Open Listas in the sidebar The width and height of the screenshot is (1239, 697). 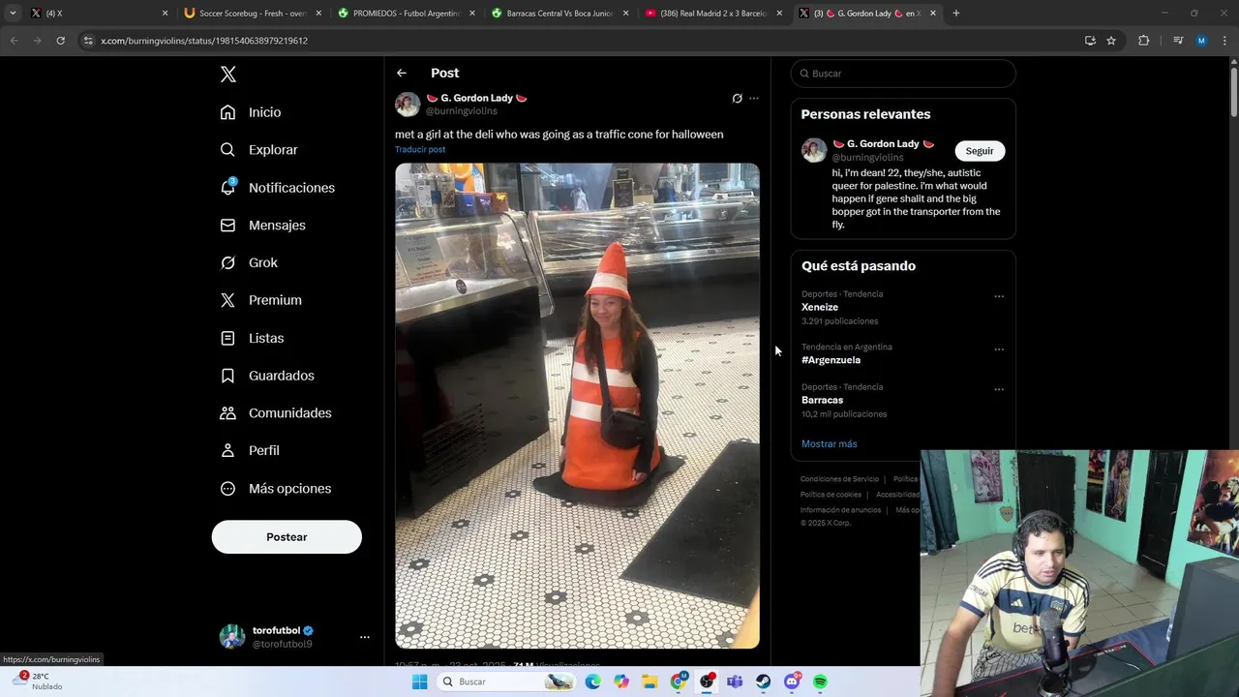(x=252, y=338)
